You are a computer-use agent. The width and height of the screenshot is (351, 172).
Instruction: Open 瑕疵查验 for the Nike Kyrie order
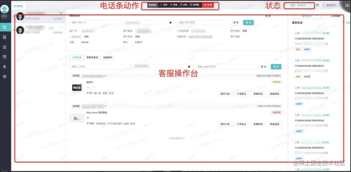[x=274, y=124]
